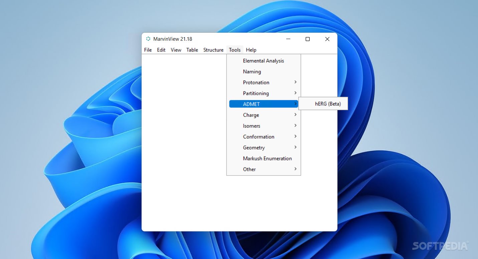The image size is (478, 259).
Task: Close the open Tools menu
Action: click(234, 50)
